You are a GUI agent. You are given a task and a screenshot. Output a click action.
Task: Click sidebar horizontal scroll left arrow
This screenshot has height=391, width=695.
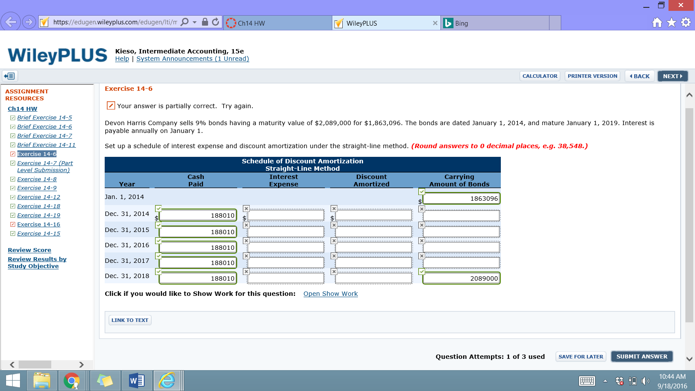pos(12,364)
